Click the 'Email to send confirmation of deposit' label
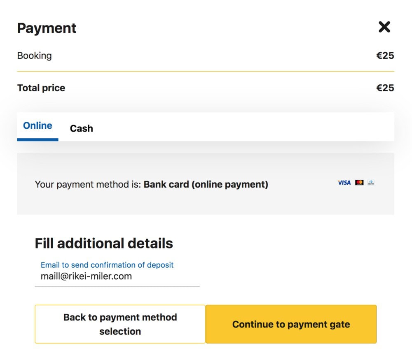412x350 pixels. coord(107,265)
